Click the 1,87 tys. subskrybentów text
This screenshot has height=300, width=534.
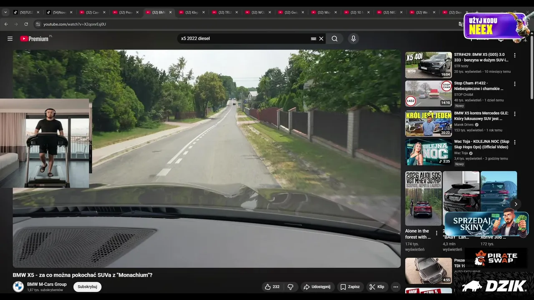45,290
